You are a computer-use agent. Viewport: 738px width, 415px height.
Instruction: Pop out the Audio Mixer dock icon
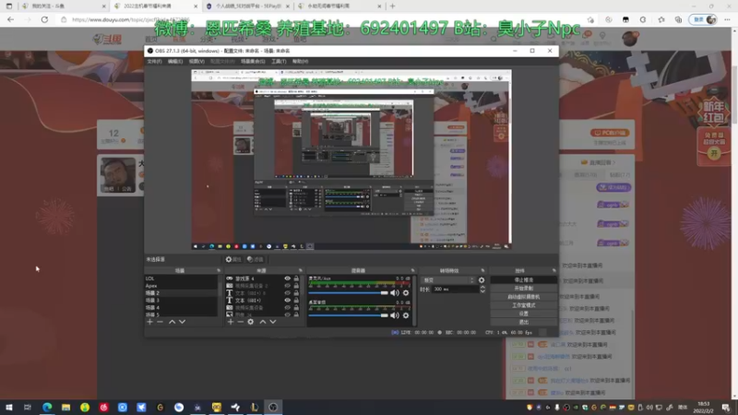(x=412, y=270)
